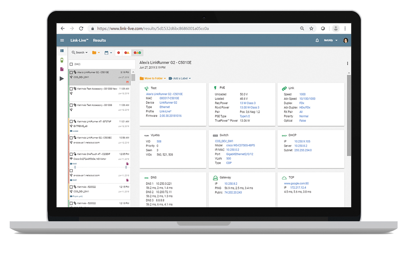Click the Results tab in header
The width and height of the screenshot is (413, 255).
pos(100,40)
